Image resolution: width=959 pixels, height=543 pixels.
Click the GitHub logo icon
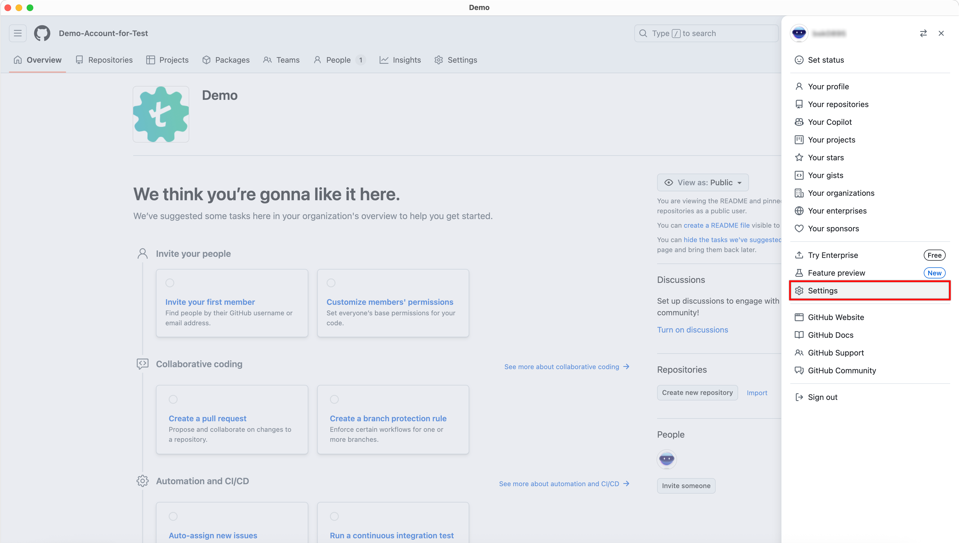pyautogui.click(x=42, y=33)
